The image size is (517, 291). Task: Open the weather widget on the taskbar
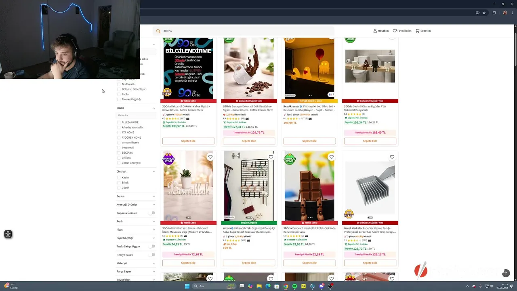pos(12,286)
